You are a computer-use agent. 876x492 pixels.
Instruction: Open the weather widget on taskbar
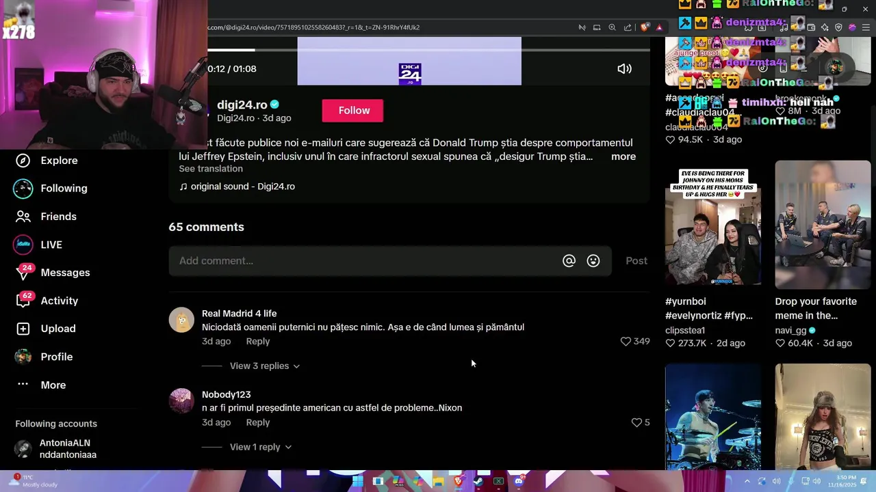click(33, 481)
